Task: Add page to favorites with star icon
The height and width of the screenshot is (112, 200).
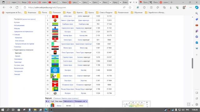Action: click(x=130, y=7)
